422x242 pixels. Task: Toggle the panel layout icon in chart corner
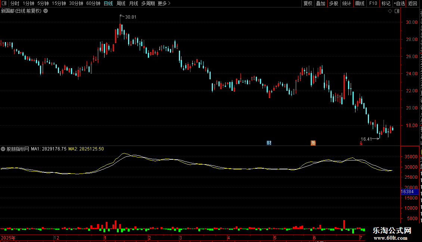point(397,11)
